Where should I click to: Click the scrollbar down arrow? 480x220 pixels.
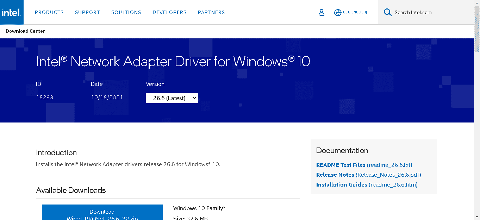(477, 217)
